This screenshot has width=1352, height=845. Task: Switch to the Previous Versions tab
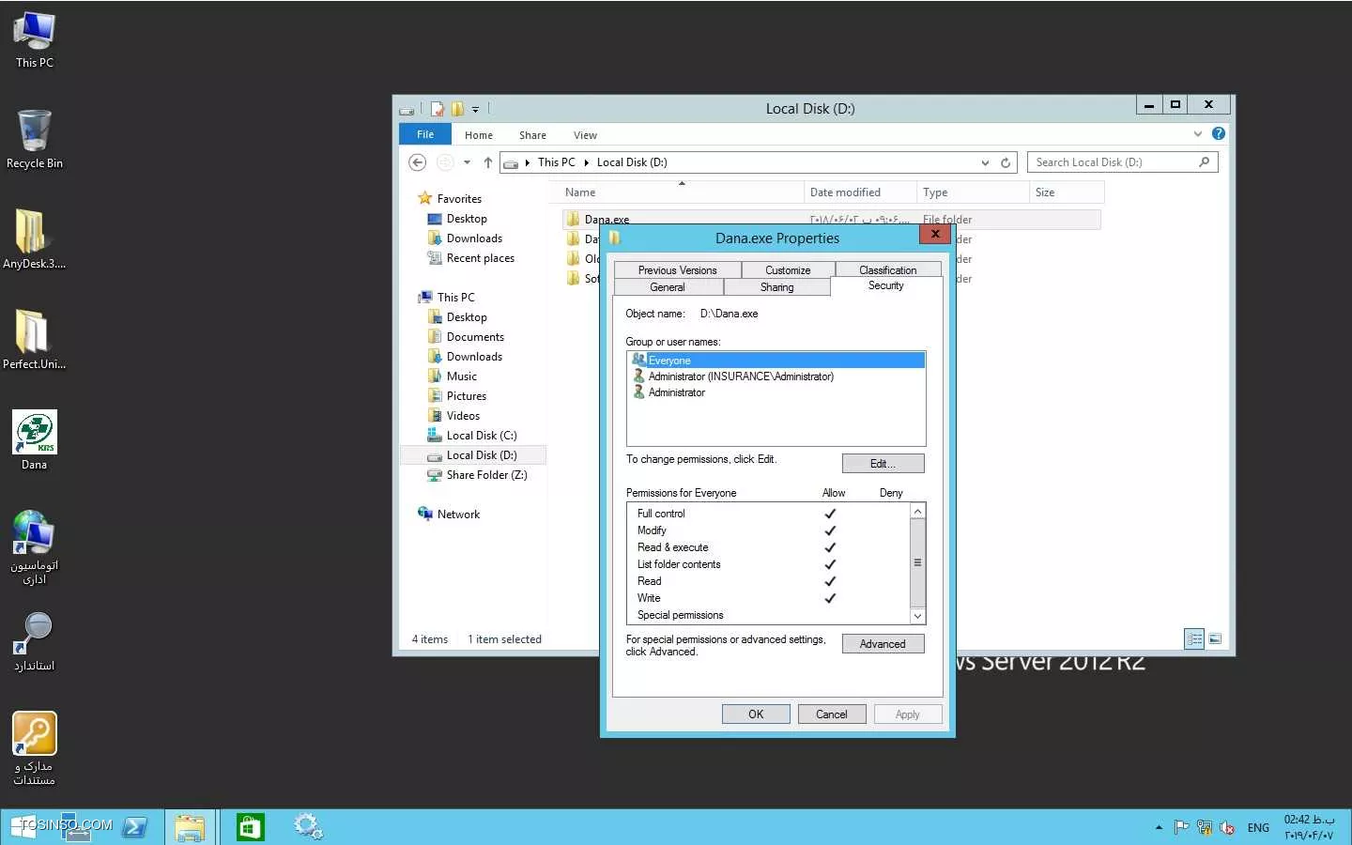click(x=677, y=270)
